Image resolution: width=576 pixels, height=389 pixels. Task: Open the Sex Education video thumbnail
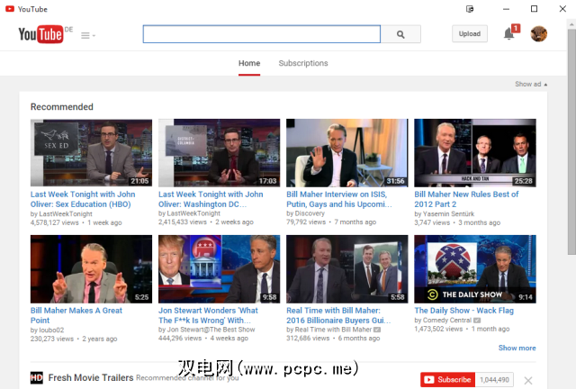(91, 152)
